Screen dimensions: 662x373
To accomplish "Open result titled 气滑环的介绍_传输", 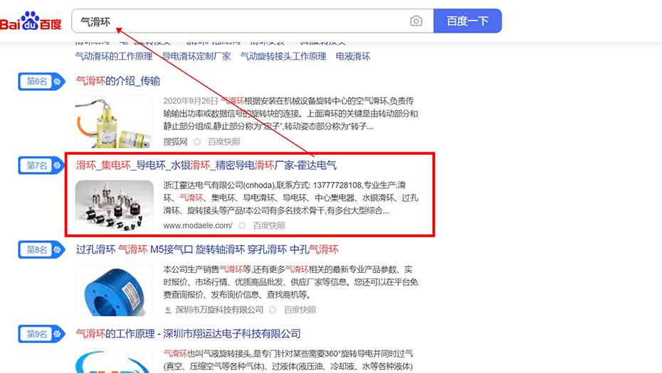I will pyautogui.click(x=118, y=81).
